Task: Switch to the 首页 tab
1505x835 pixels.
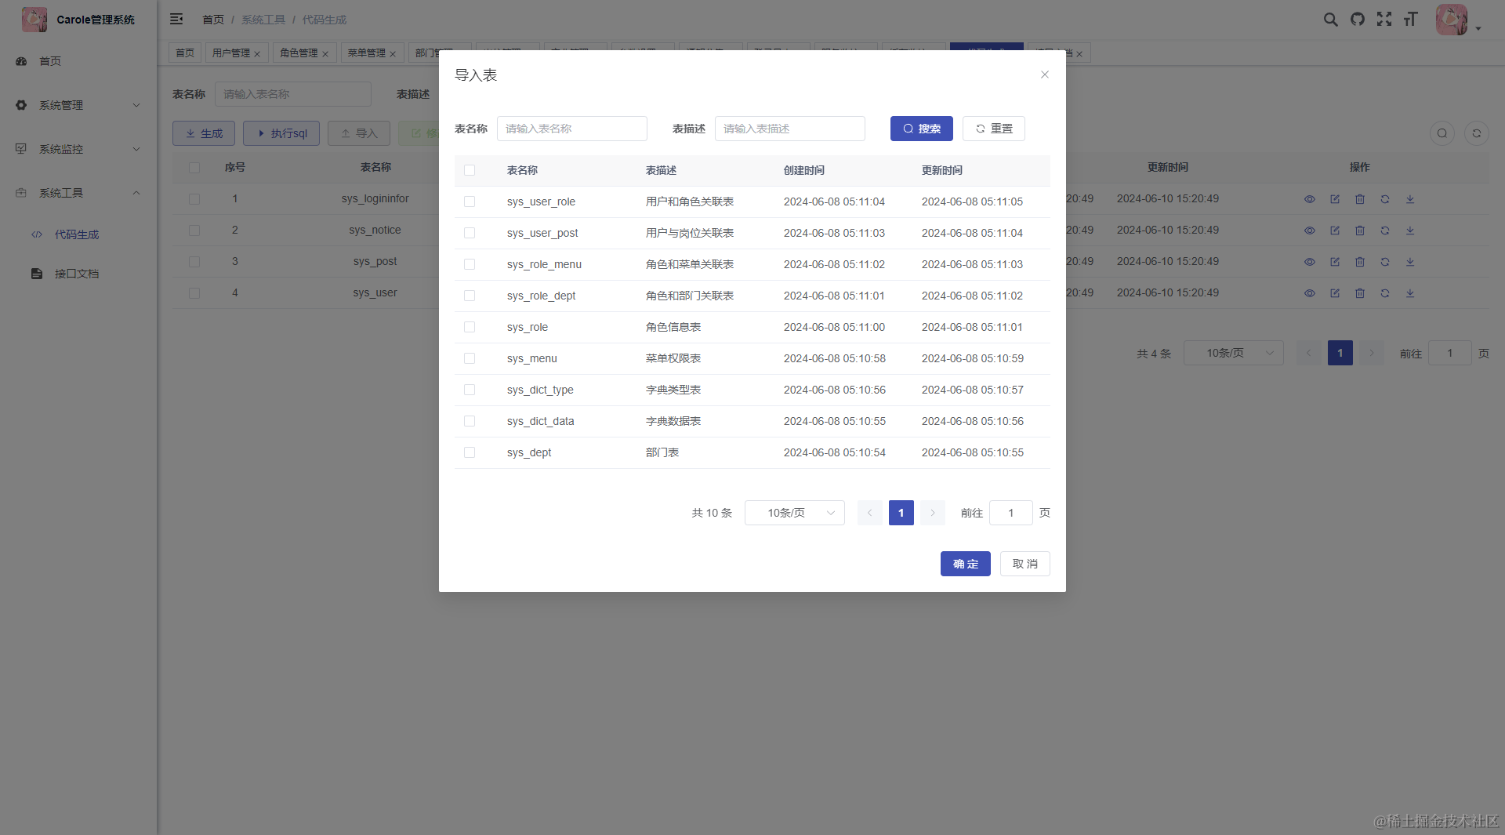Action: pyautogui.click(x=185, y=53)
